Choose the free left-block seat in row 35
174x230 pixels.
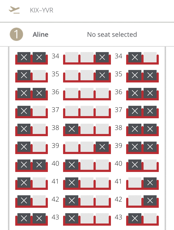[x=39, y=75]
